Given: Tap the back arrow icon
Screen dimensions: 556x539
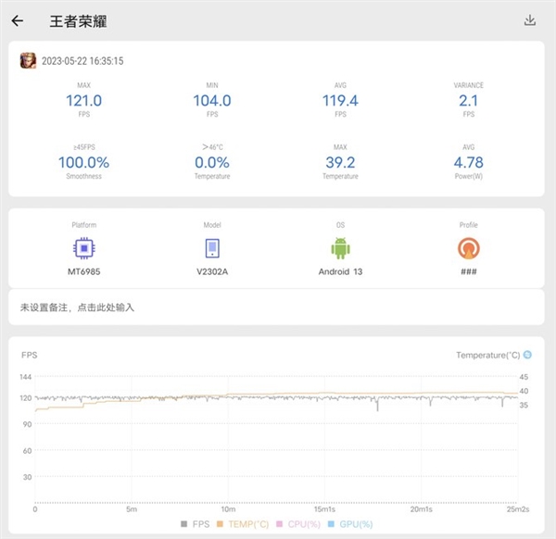Looking at the screenshot, I should point(18,20).
